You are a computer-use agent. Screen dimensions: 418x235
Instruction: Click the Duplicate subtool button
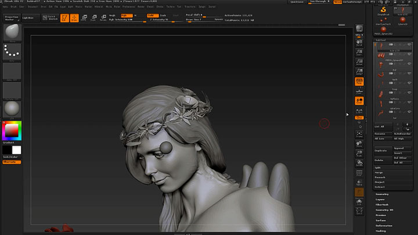[x=383, y=150]
